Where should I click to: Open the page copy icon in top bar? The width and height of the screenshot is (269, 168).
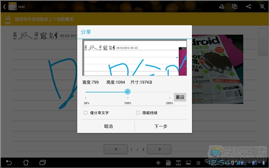tap(234, 6)
